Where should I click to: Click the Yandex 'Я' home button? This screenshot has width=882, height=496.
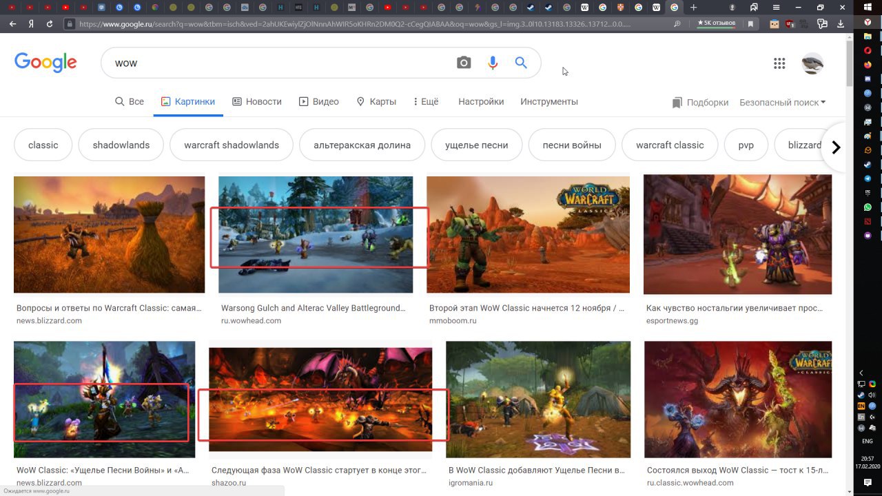point(31,23)
